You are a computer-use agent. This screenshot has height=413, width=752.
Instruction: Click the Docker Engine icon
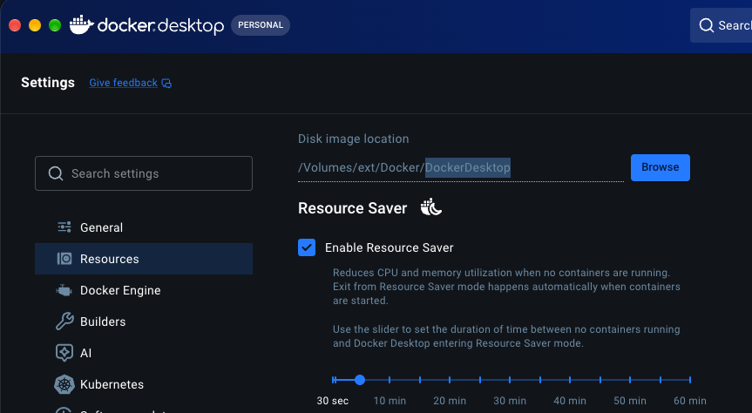(64, 290)
